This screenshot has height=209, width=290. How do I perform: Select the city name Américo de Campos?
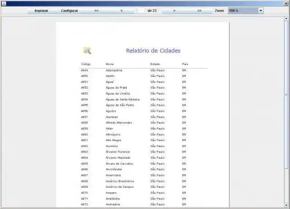click(x=120, y=187)
